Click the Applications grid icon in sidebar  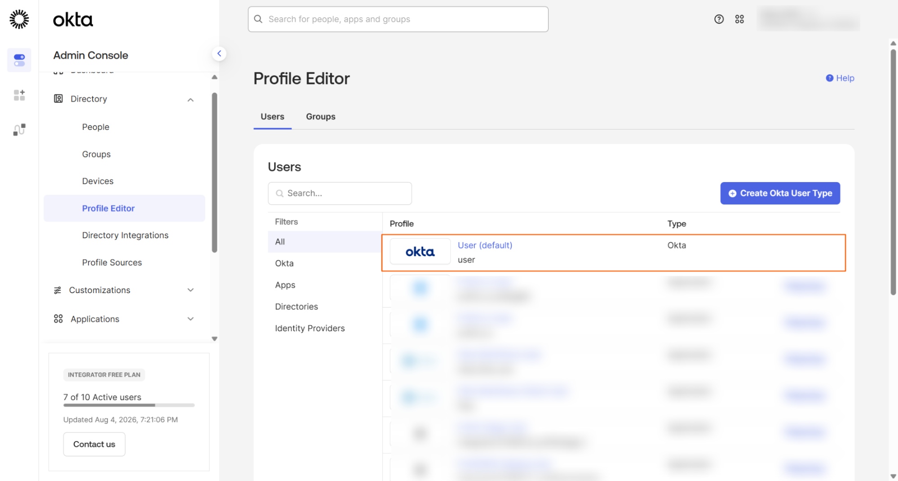[x=58, y=319]
